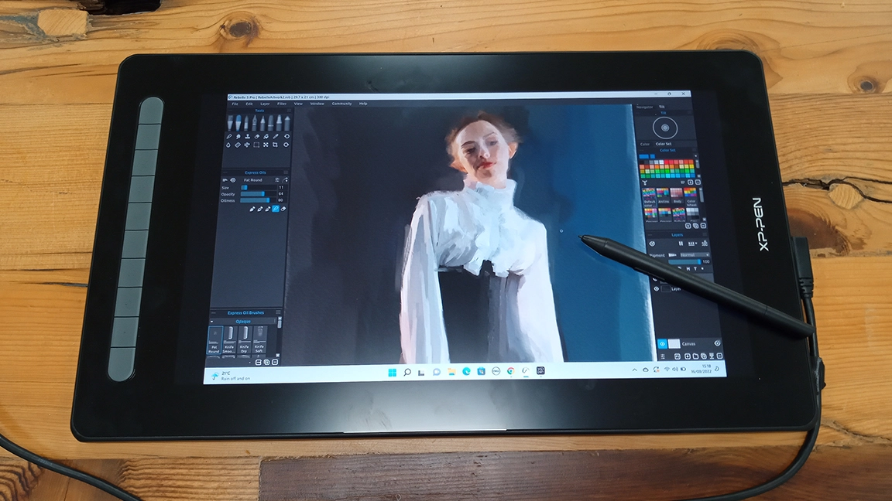Click the brush icon left of Fat Round

pyautogui.click(x=225, y=180)
